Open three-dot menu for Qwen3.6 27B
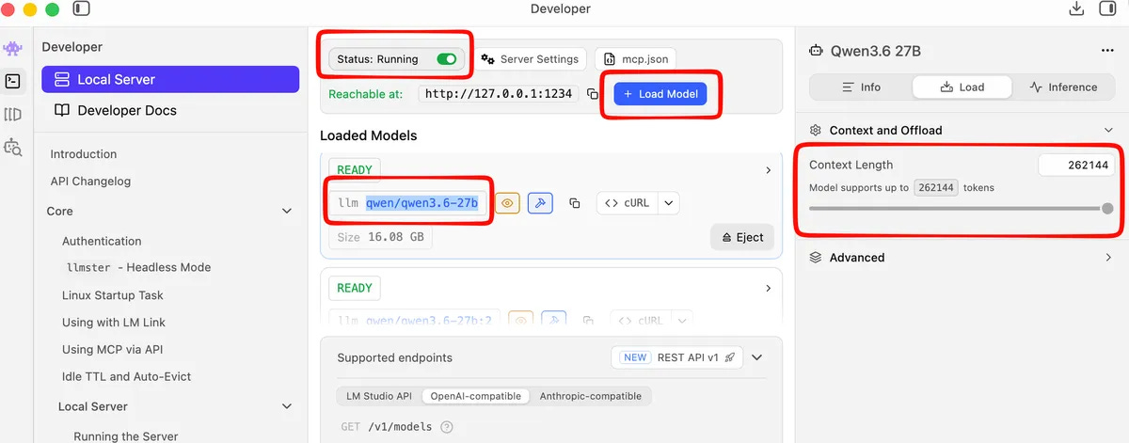 tap(1107, 51)
